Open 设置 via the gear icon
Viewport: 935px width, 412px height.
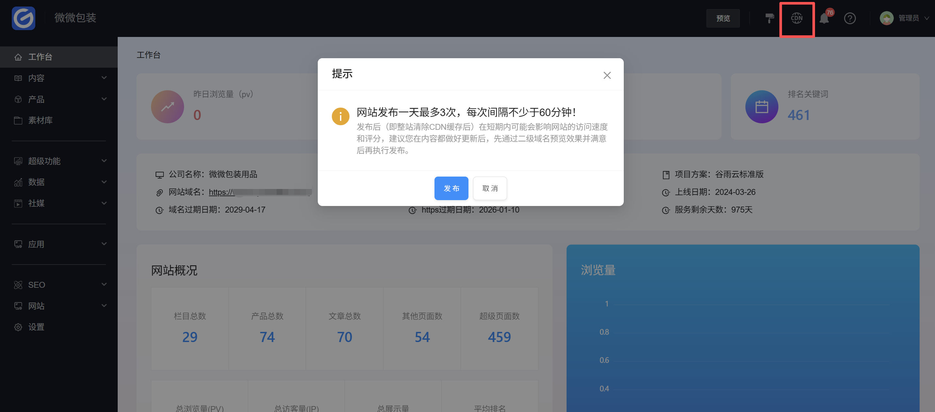tap(18, 327)
